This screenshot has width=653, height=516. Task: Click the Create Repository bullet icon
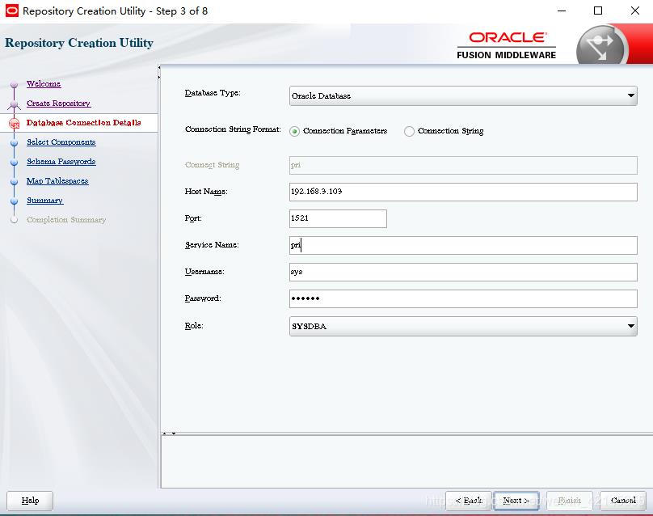click(x=15, y=104)
